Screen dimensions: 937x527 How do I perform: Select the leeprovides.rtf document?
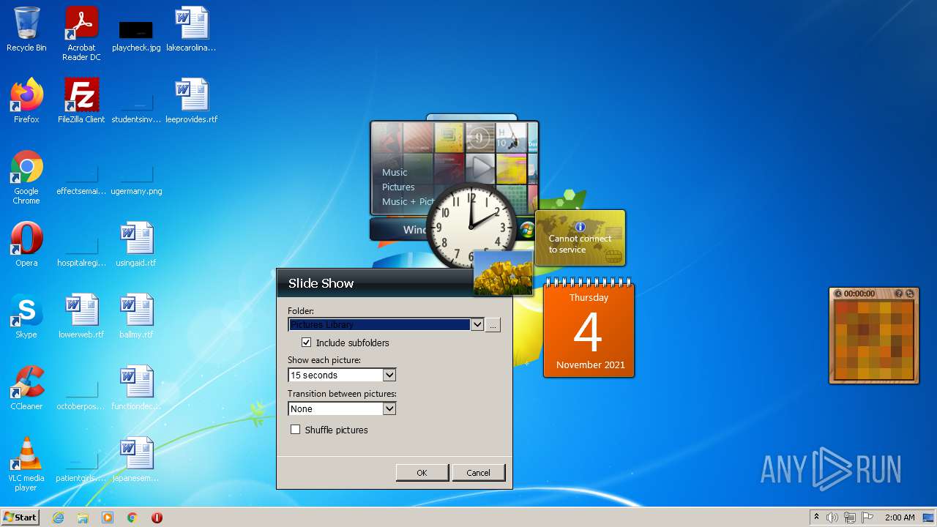[191, 101]
